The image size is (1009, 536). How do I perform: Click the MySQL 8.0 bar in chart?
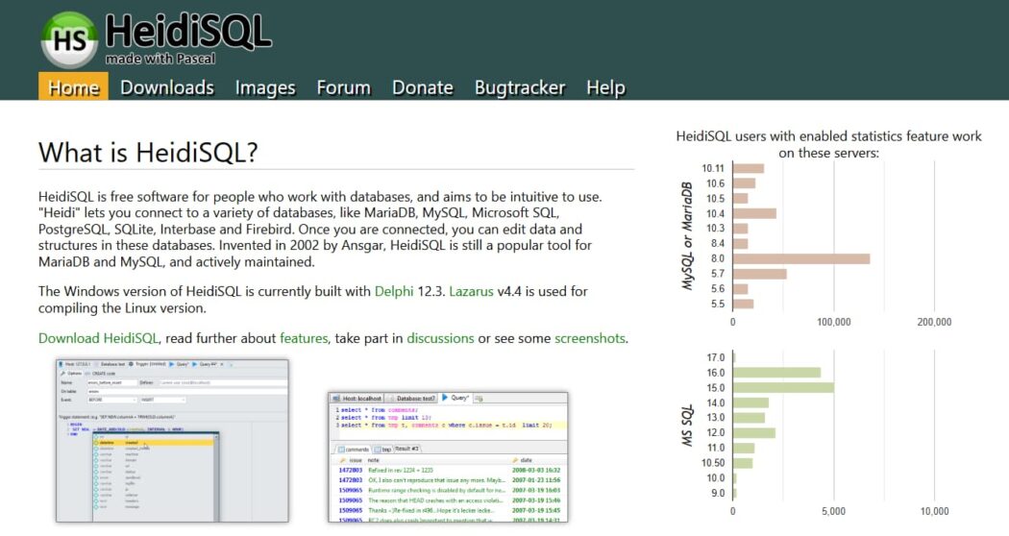pos(801,258)
